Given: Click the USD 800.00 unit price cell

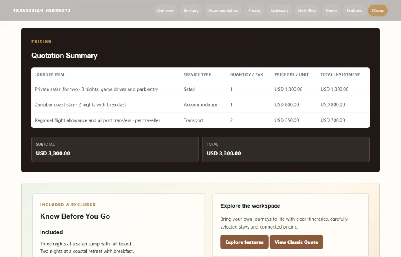Looking at the screenshot, I should pyautogui.click(x=287, y=105).
